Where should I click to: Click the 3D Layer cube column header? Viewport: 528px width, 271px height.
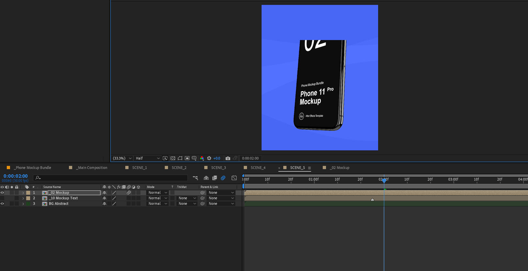139,187
